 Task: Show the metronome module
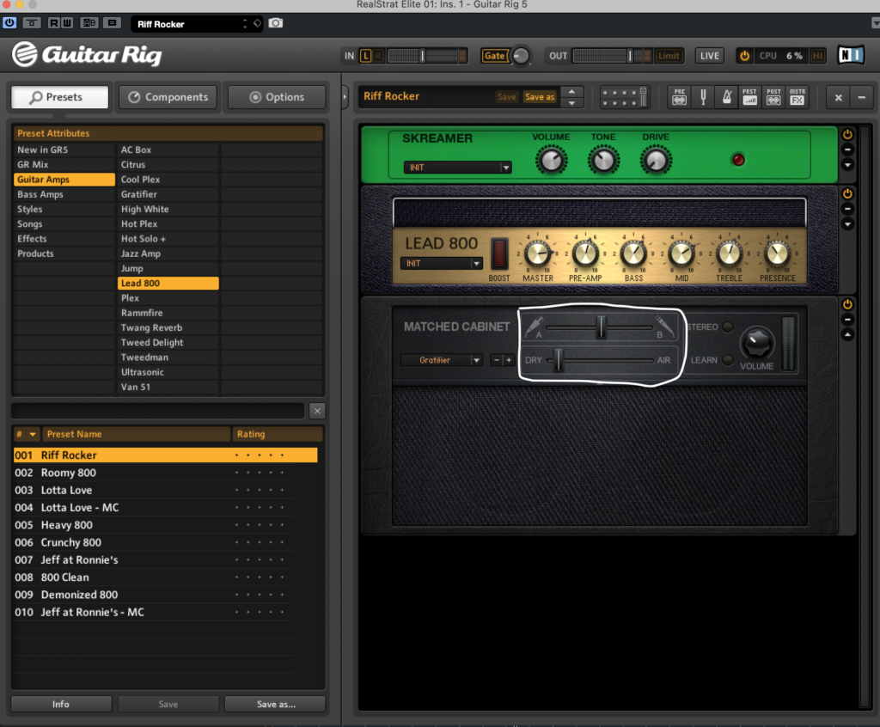point(726,96)
